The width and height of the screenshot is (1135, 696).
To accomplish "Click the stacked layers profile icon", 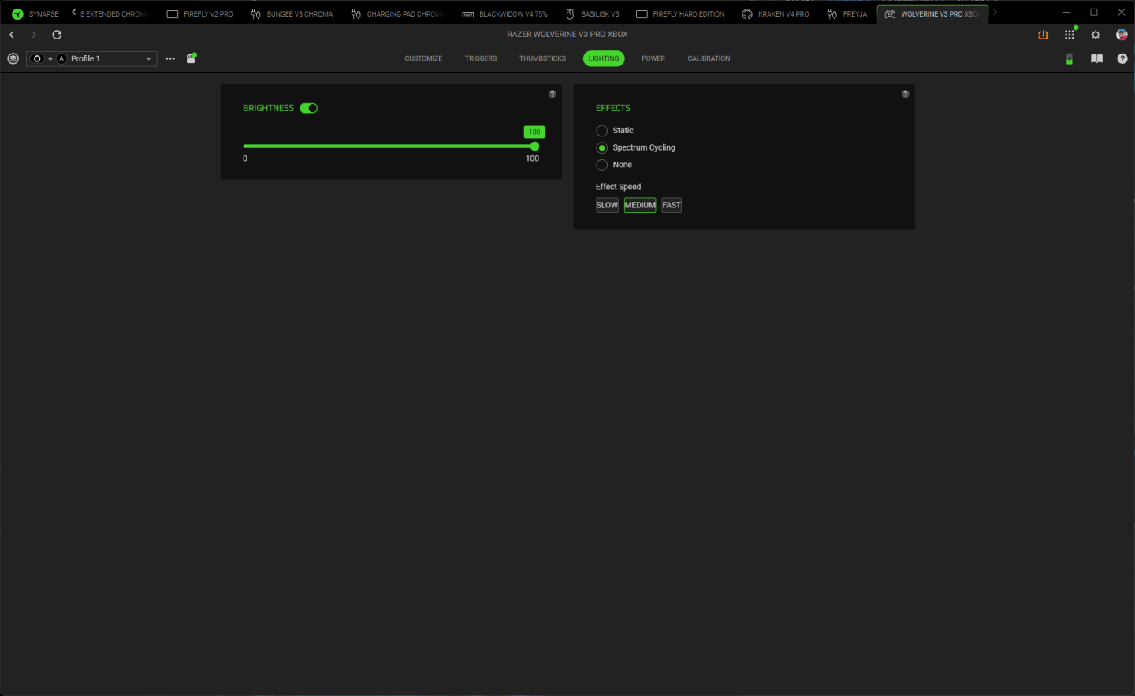I will pos(13,58).
